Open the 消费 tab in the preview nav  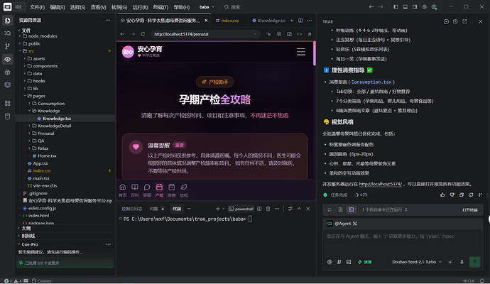click(172, 190)
